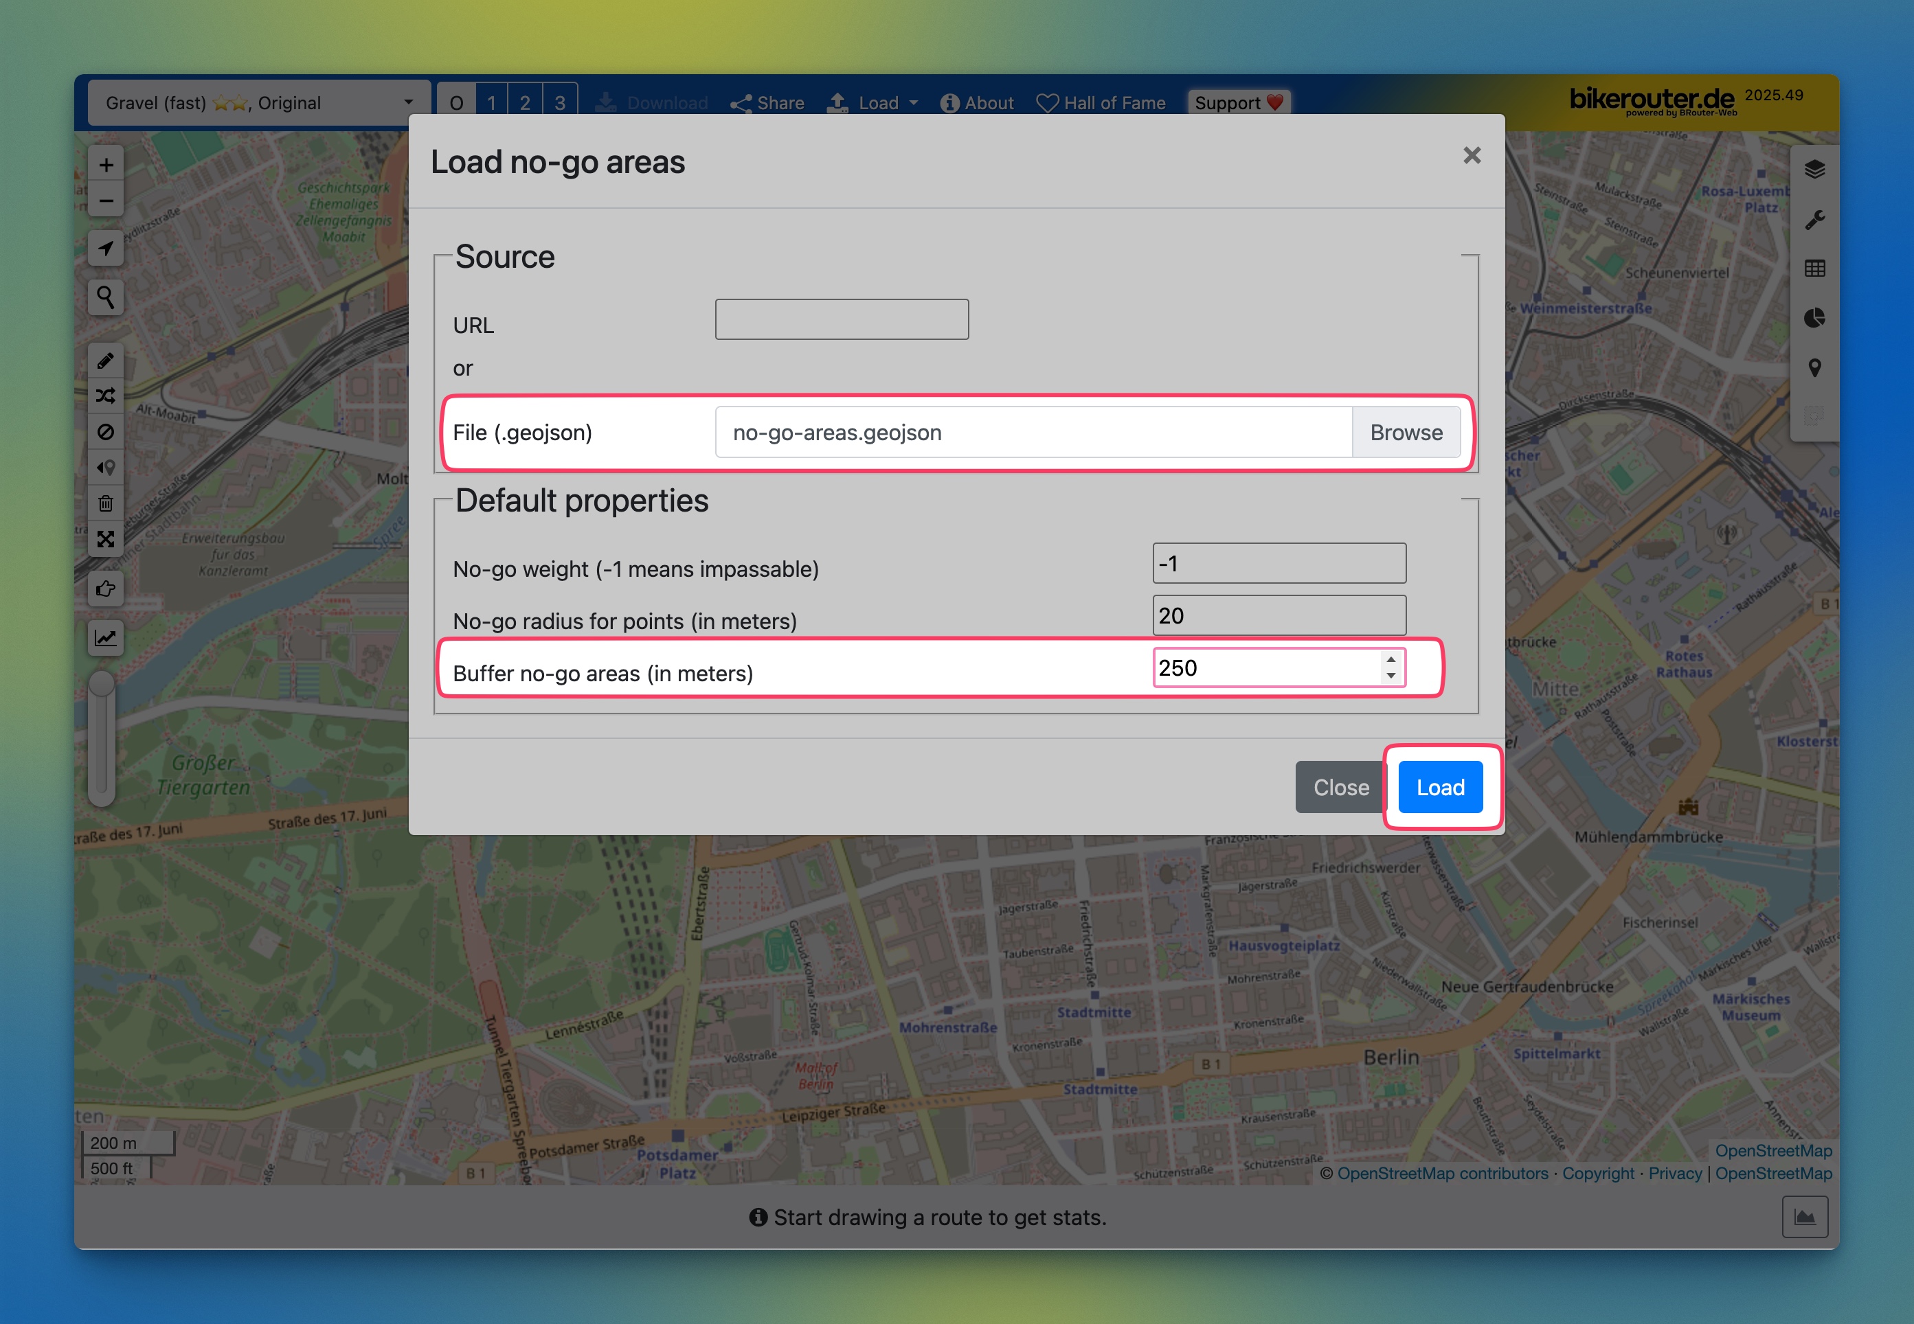1914x1324 pixels.
Task: Open the map layers panel icon
Action: point(1814,169)
